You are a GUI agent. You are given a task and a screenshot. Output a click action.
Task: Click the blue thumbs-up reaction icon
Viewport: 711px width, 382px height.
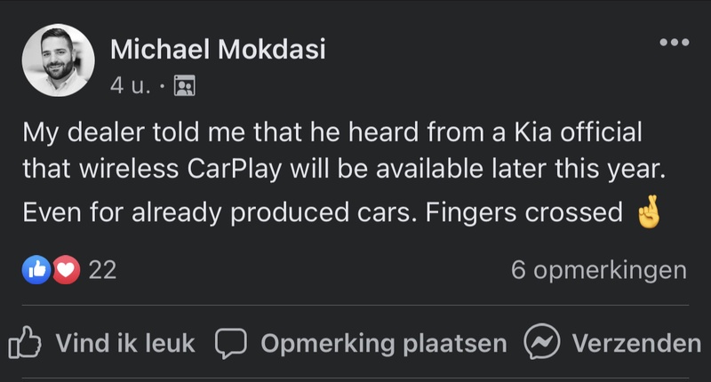tap(35, 270)
